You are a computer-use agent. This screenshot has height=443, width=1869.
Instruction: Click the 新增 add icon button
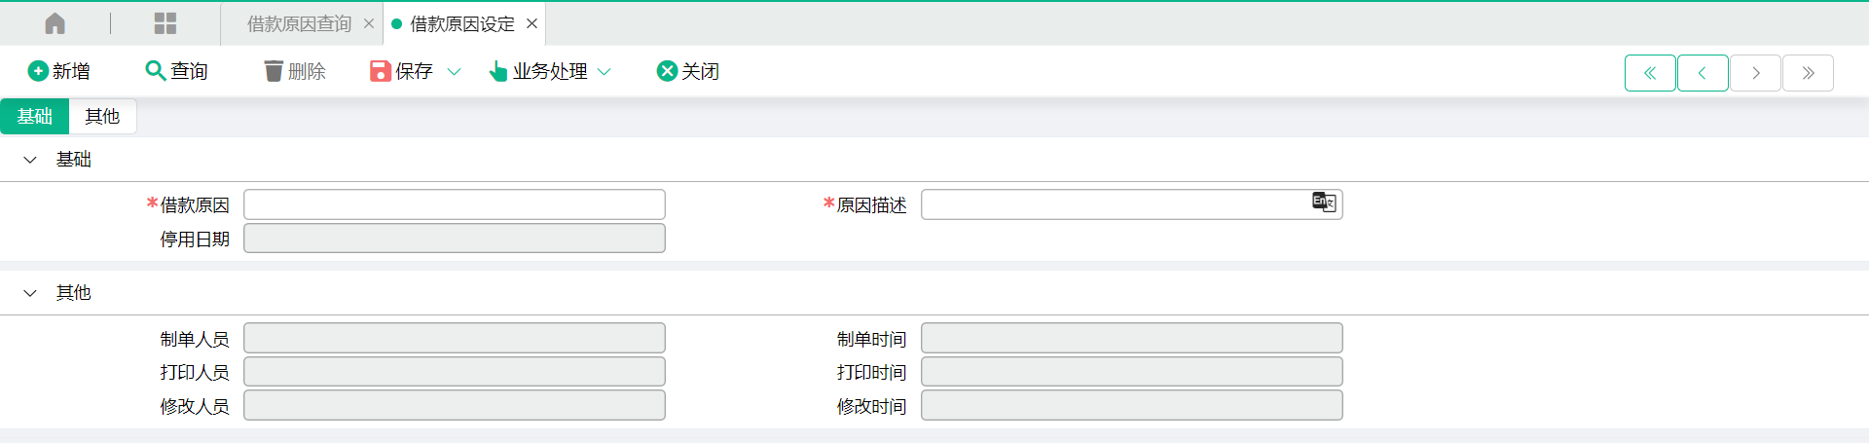tap(59, 71)
